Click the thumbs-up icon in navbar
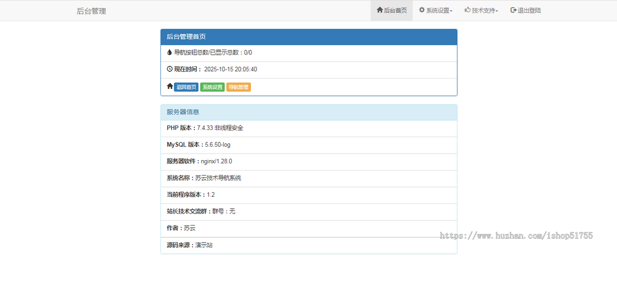This screenshot has width=617, height=282. pos(468,10)
